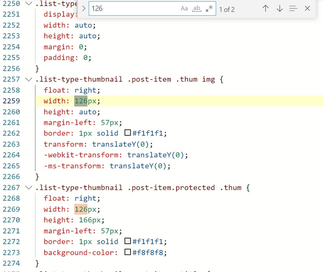Collapse rule at line 2250
324x272 pixels.
coord(29,3)
